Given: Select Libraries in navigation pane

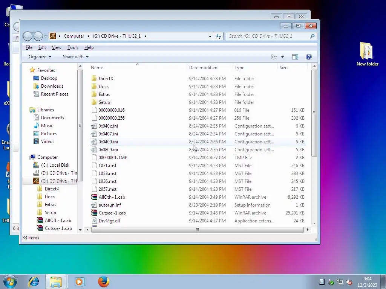Looking at the screenshot, I should [x=46, y=110].
